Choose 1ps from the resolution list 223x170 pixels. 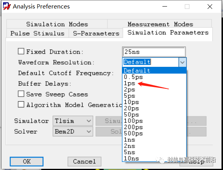154,83
